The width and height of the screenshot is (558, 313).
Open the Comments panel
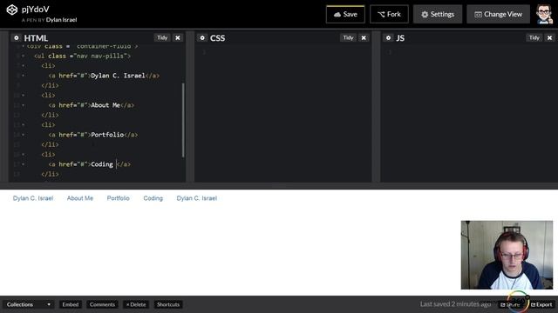click(x=102, y=304)
